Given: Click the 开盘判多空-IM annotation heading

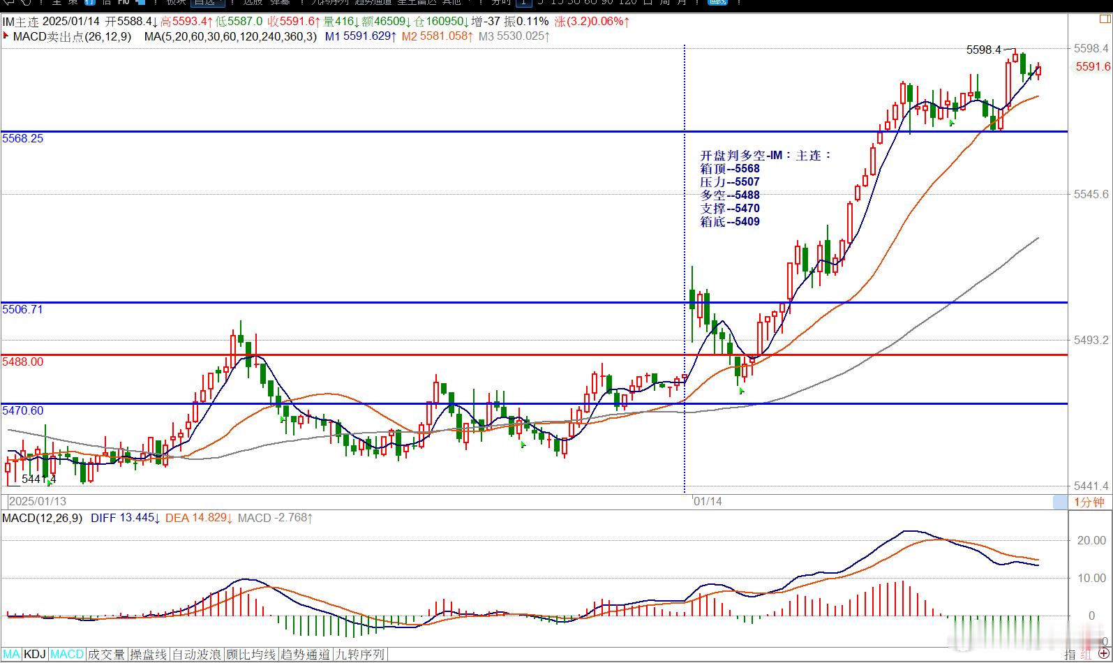Looking at the screenshot, I should point(765,155).
